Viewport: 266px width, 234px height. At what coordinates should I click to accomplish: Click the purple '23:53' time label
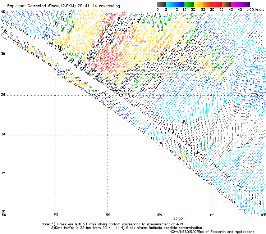(178, 219)
